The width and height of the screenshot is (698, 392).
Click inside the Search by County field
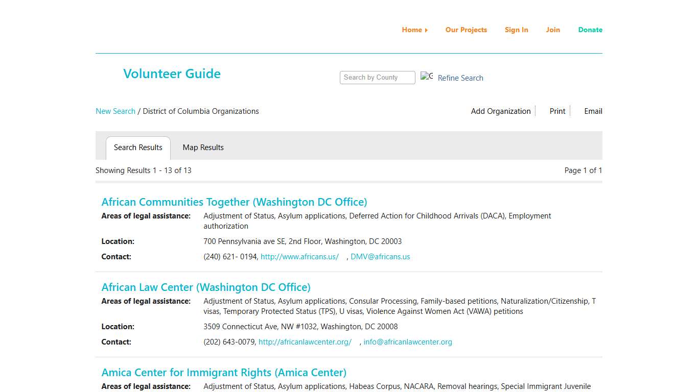[x=377, y=77]
